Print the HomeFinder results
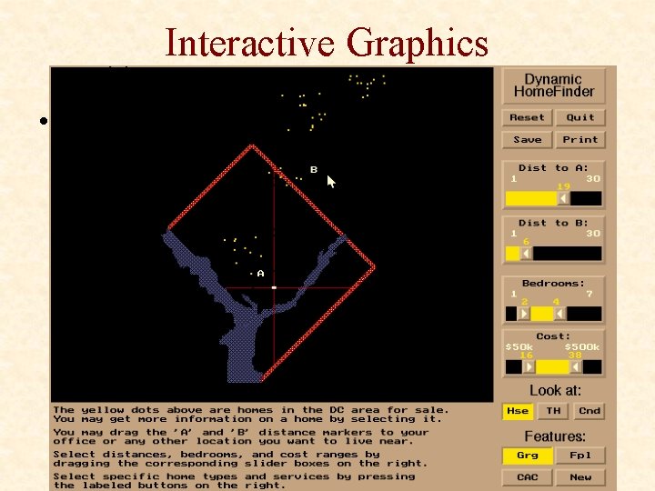The image size is (655, 491). tap(580, 139)
